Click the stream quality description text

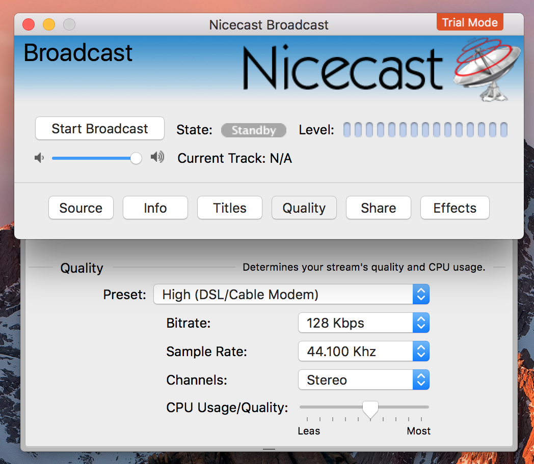pos(364,267)
